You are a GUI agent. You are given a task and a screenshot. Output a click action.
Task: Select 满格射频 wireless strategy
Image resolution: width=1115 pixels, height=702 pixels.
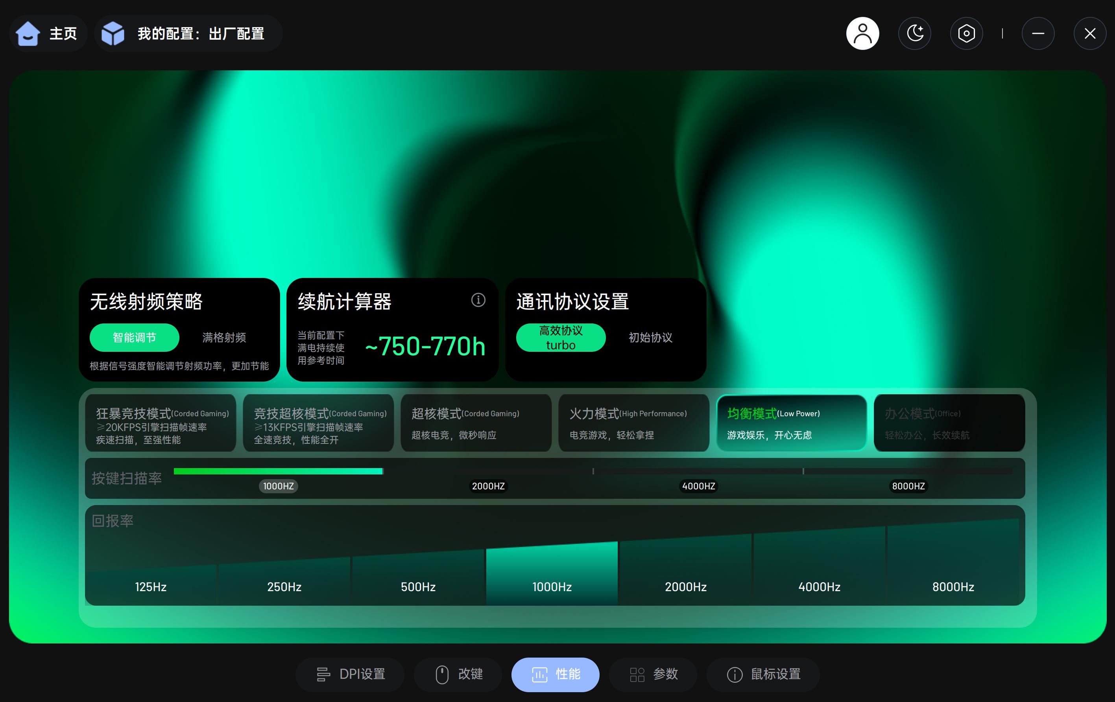tap(224, 338)
